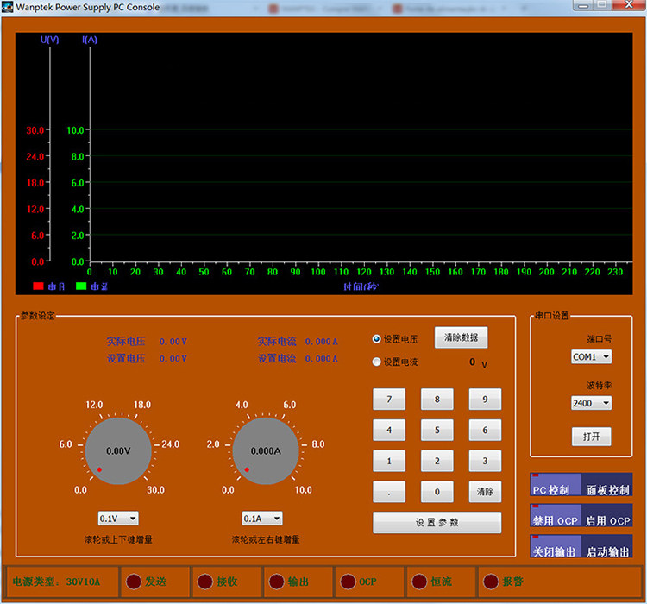Click the 设置电流 0.000A reading
The height and width of the screenshot is (604, 647).
(298, 358)
